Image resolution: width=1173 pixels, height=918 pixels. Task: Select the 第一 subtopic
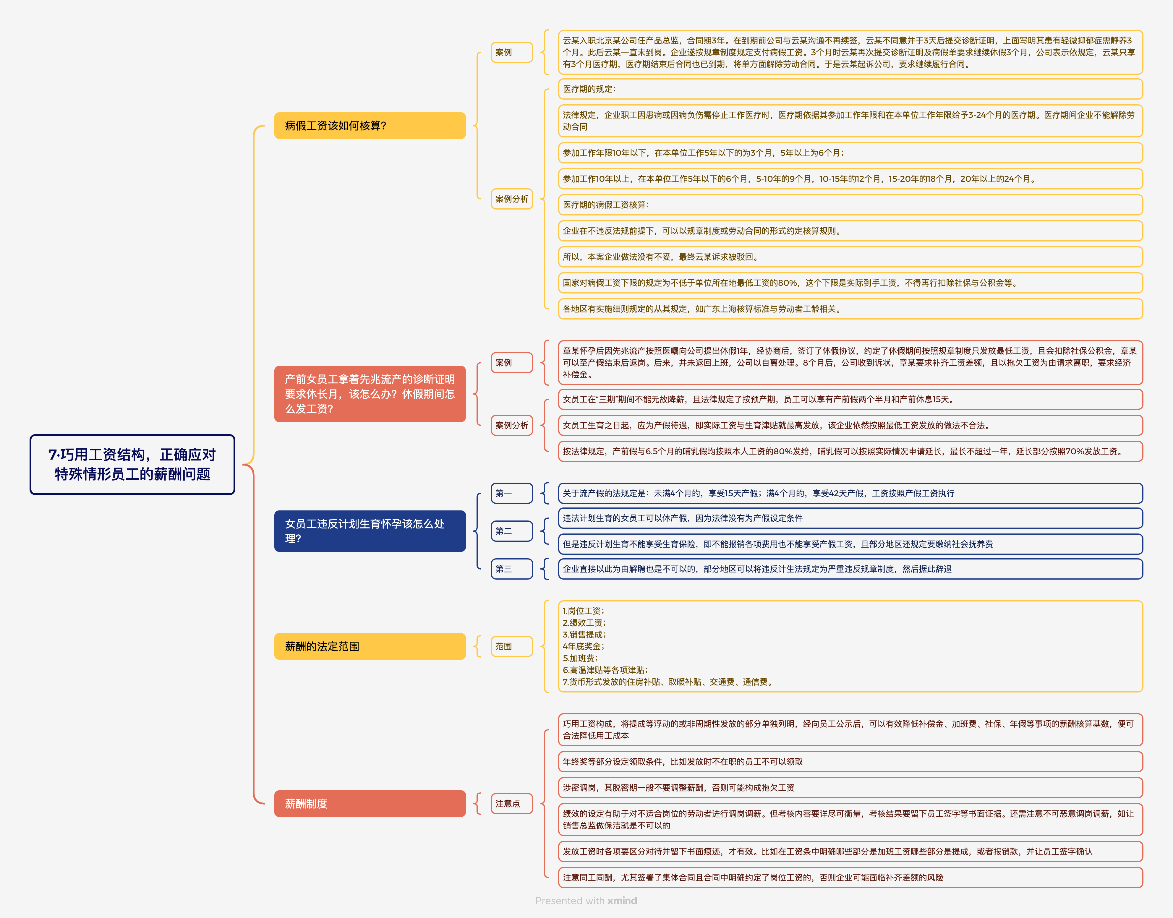(x=512, y=493)
